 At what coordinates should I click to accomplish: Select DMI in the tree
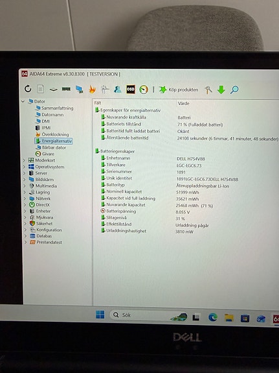click(45, 121)
